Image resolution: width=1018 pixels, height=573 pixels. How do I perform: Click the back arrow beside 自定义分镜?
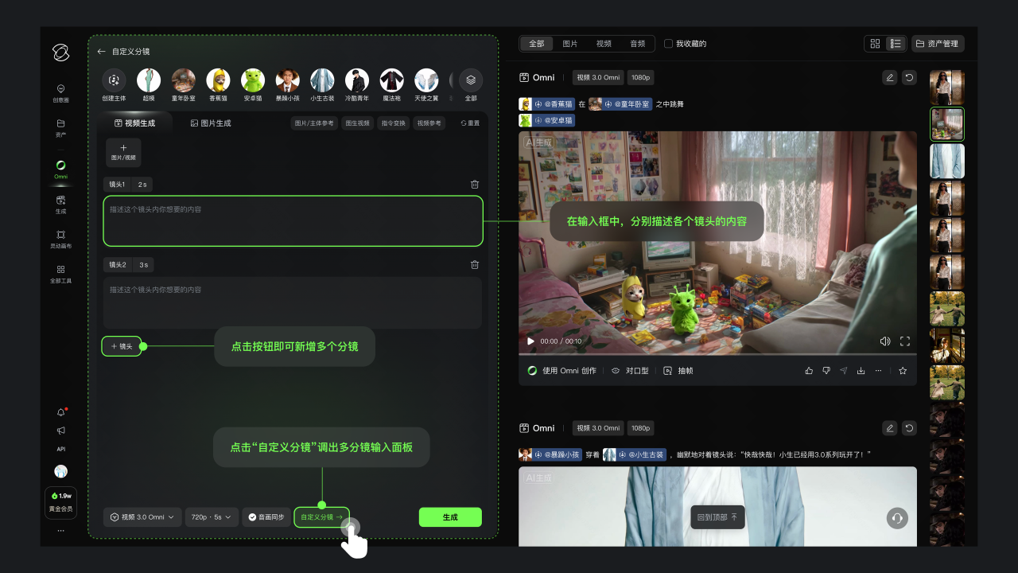(x=101, y=52)
